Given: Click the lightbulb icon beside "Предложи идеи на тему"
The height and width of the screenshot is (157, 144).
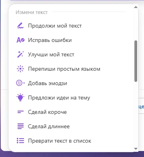Looking at the screenshot, I should (20, 97).
